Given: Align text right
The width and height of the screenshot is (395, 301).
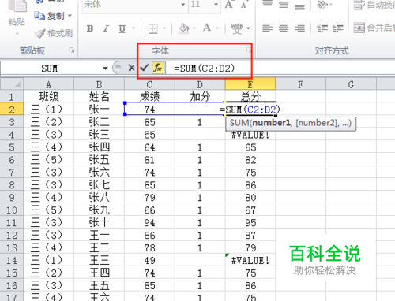Looking at the screenshot, I should (x=299, y=28).
